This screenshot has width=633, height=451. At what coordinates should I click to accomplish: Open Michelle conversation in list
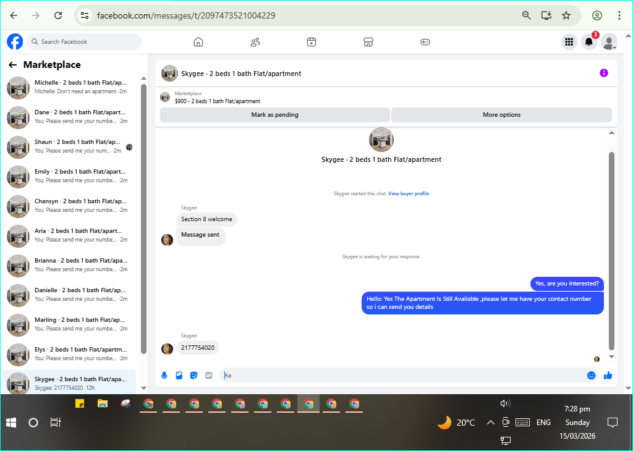[69, 87]
